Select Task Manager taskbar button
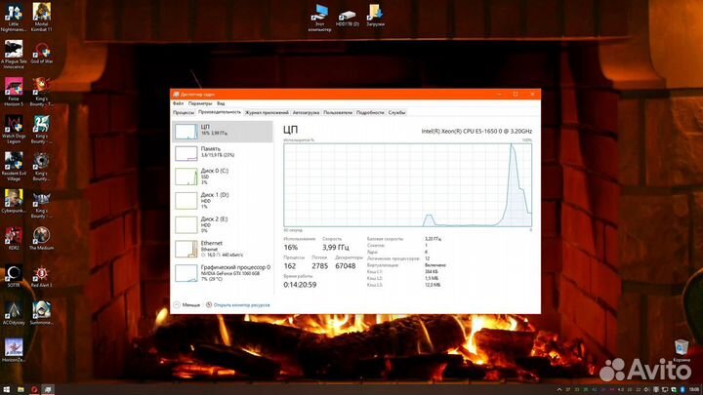 (x=48, y=389)
